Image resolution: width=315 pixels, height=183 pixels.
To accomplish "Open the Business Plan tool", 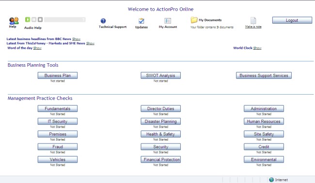I will pos(58,75).
